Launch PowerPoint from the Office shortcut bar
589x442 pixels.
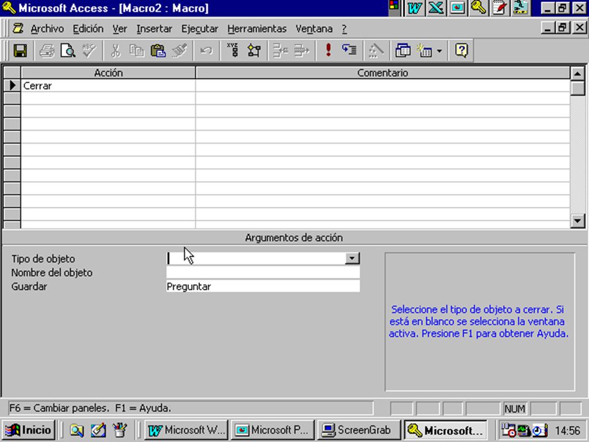tap(457, 8)
